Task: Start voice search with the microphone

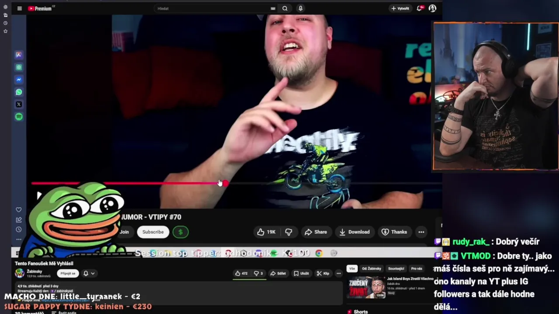Action: pos(300,8)
